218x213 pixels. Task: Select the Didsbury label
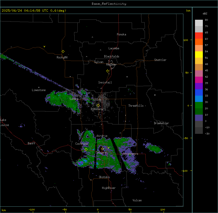[97, 109]
